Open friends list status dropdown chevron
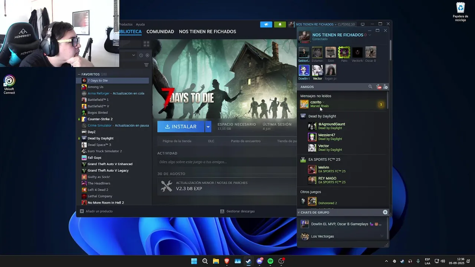Screen dimensions: 475x267 point(370,35)
